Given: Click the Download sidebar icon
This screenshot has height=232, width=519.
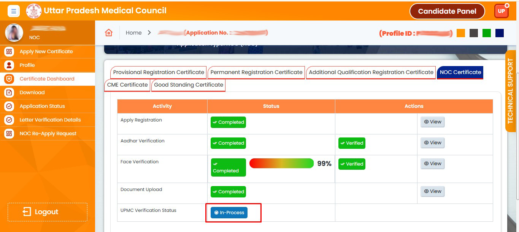Looking at the screenshot, I should 9,93.
